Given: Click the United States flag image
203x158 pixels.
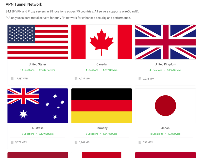Looking at the screenshot, I should [x=38, y=42].
